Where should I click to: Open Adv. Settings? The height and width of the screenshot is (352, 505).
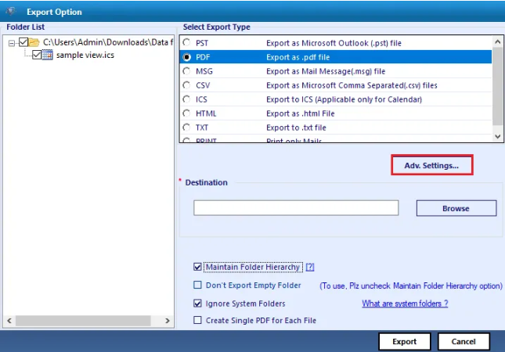(431, 165)
